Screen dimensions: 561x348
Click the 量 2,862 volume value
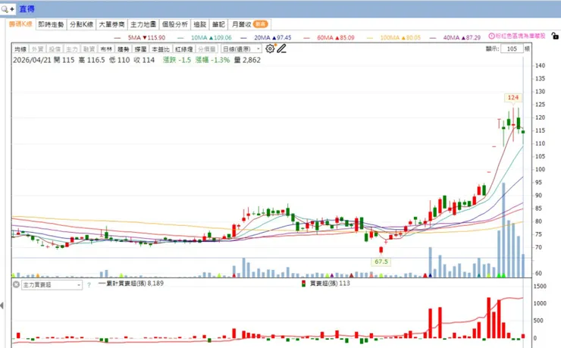pos(248,60)
